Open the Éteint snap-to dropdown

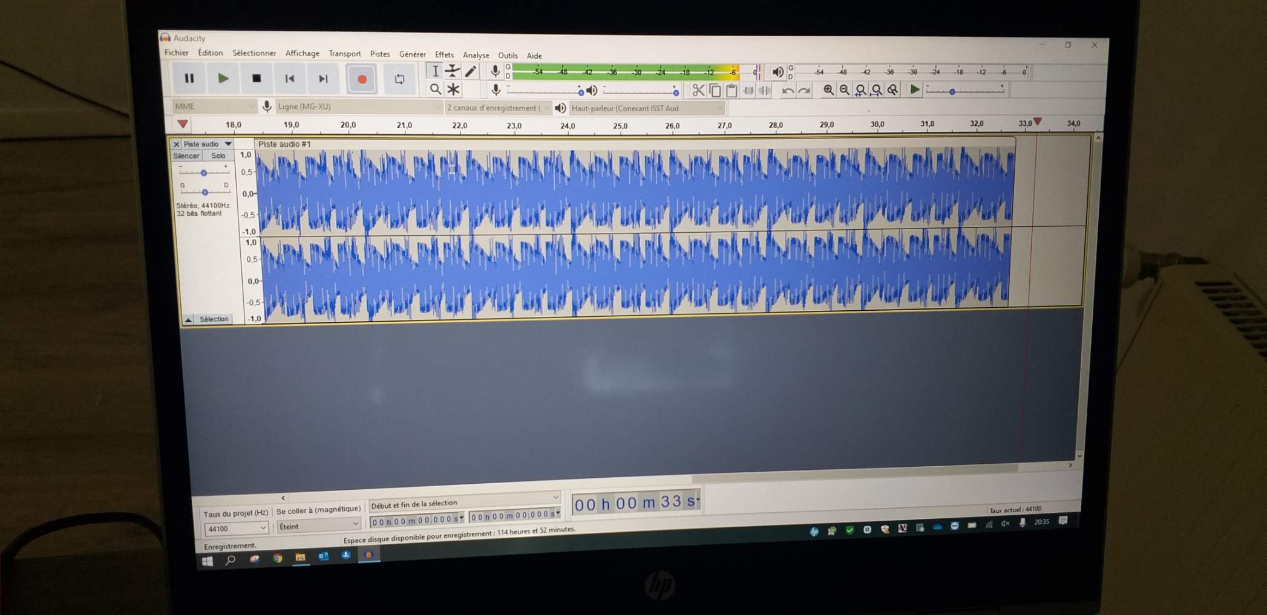(x=319, y=526)
